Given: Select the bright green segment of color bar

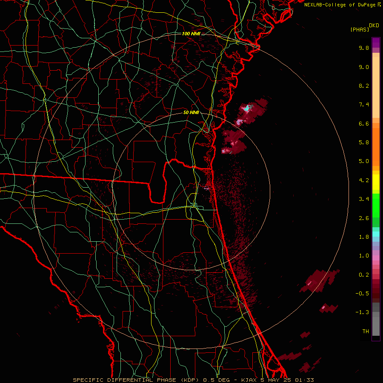Looking at the screenshot, I should pos(376,206).
